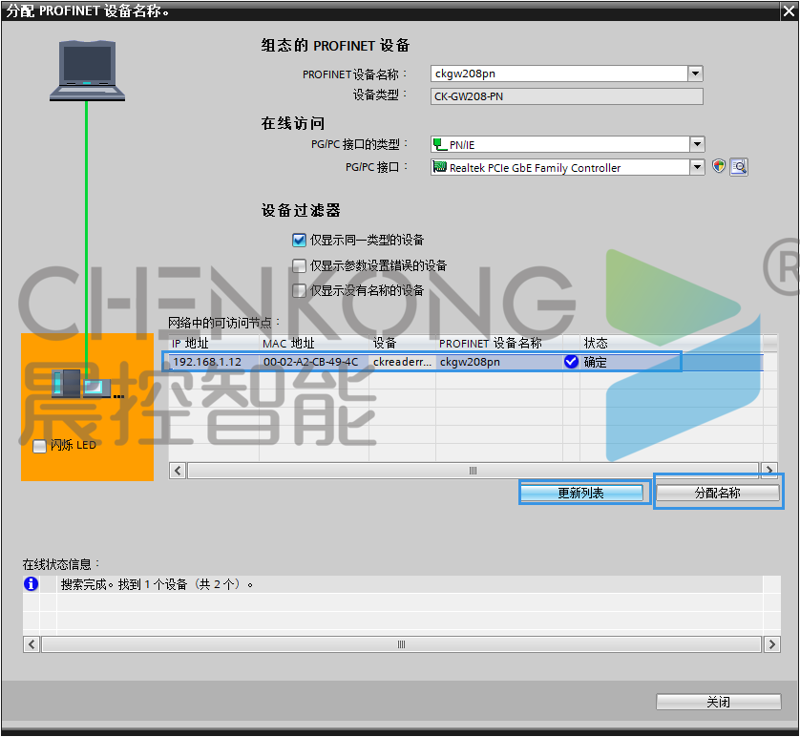Click the PROFINET device graphic in orange panel
The height and width of the screenshot is (737, 800).
86,386
